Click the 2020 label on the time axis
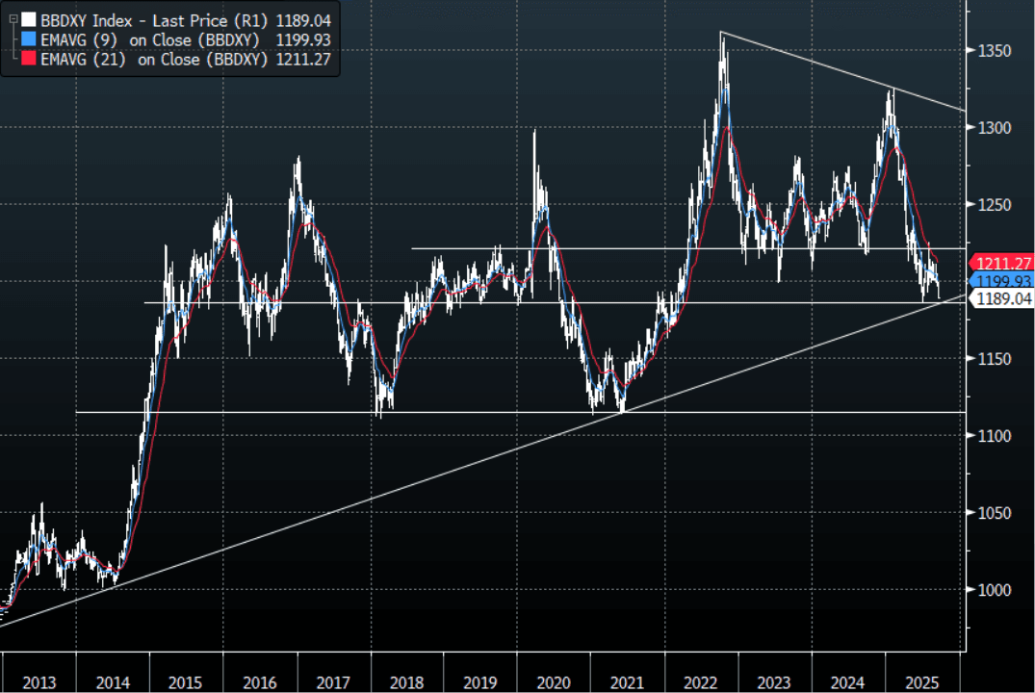This screenshot has height=693, width=1035. (x=554, y=682)
